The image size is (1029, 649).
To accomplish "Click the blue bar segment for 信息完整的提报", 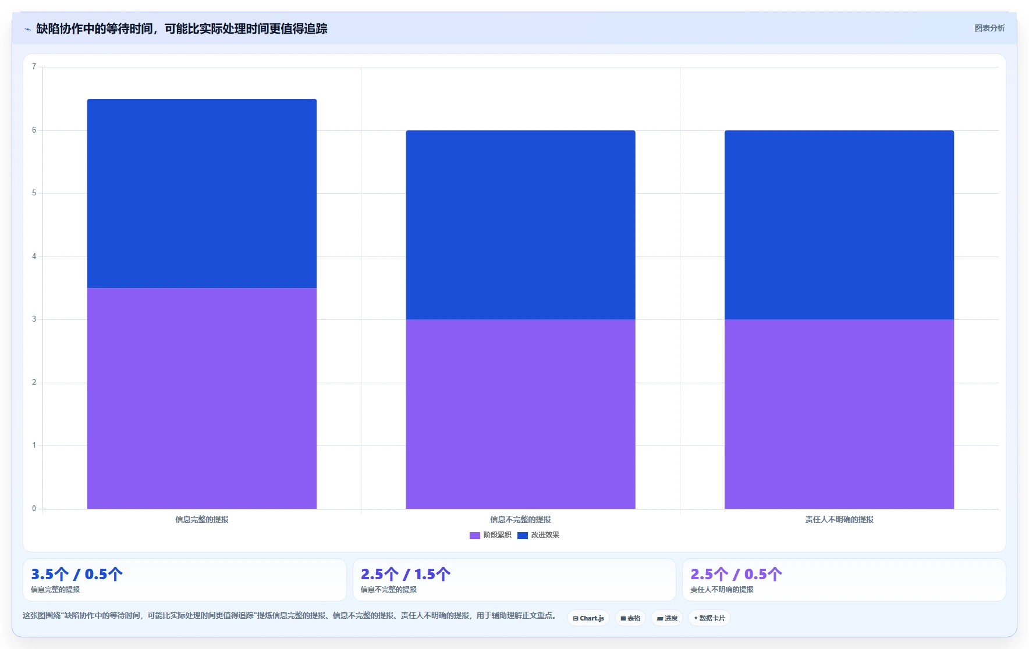I will click(202, 193).
